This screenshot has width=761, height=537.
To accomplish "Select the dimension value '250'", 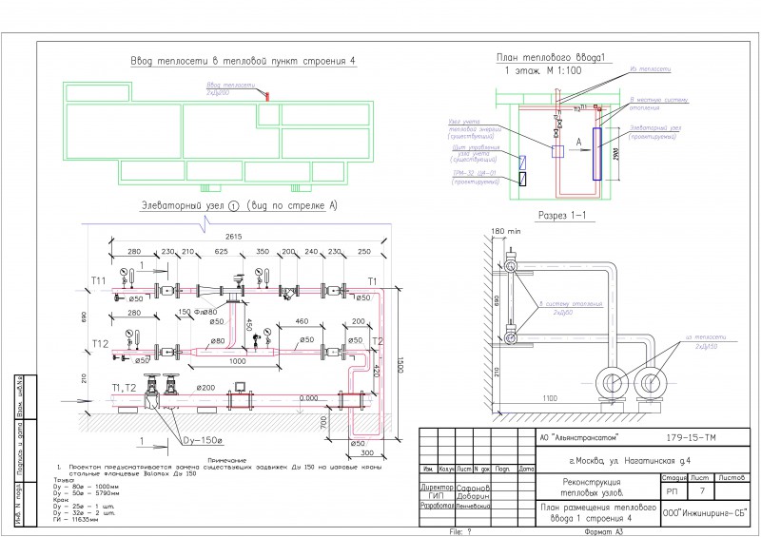I will (364, 251).
